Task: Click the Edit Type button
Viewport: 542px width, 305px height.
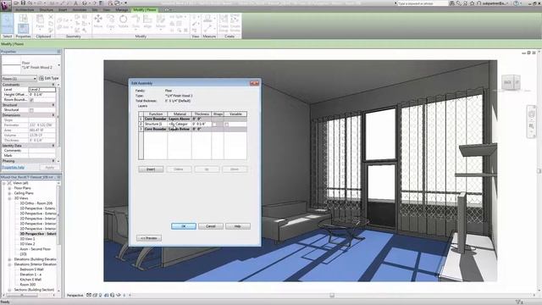Action: point(49,79)
